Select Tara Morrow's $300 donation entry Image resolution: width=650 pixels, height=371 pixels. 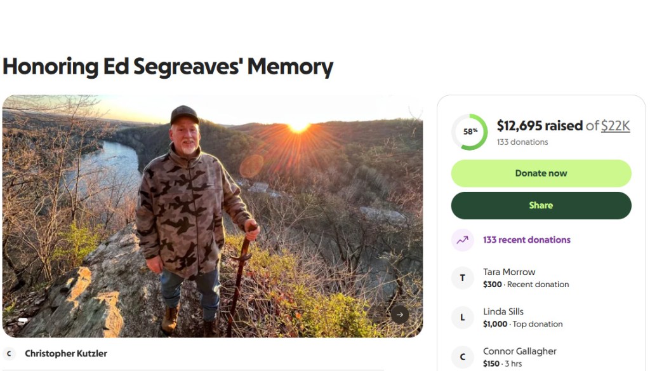pyautogui.click(x=526, y=278)
